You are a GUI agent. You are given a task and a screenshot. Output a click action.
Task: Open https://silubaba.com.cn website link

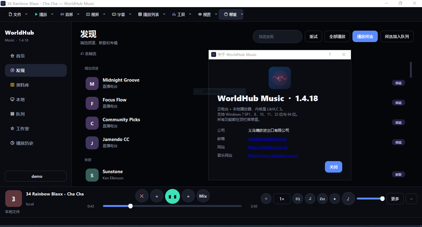click(268, 147)
